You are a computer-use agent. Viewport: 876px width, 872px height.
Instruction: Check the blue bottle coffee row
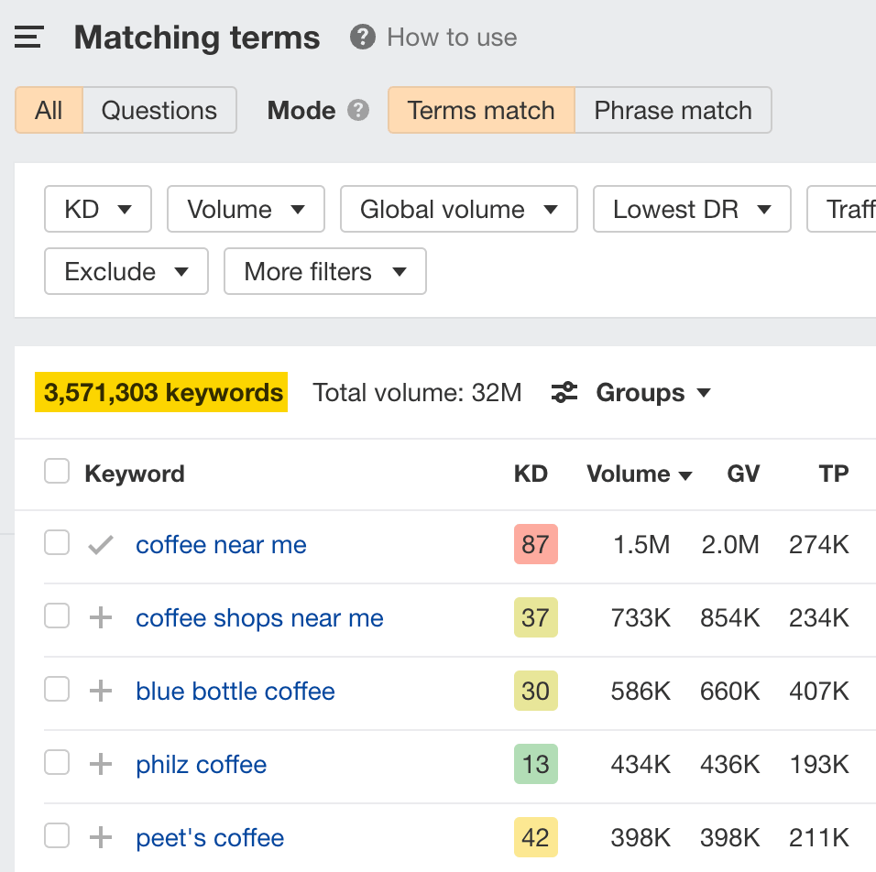click(x=57, y=689)
